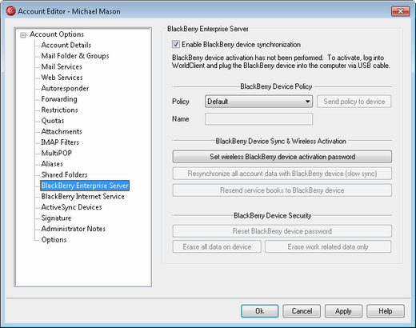Collapse the Account Options tree node
Image resolution: width=416 pixels, height=328 pixels.
click(23, 35)
